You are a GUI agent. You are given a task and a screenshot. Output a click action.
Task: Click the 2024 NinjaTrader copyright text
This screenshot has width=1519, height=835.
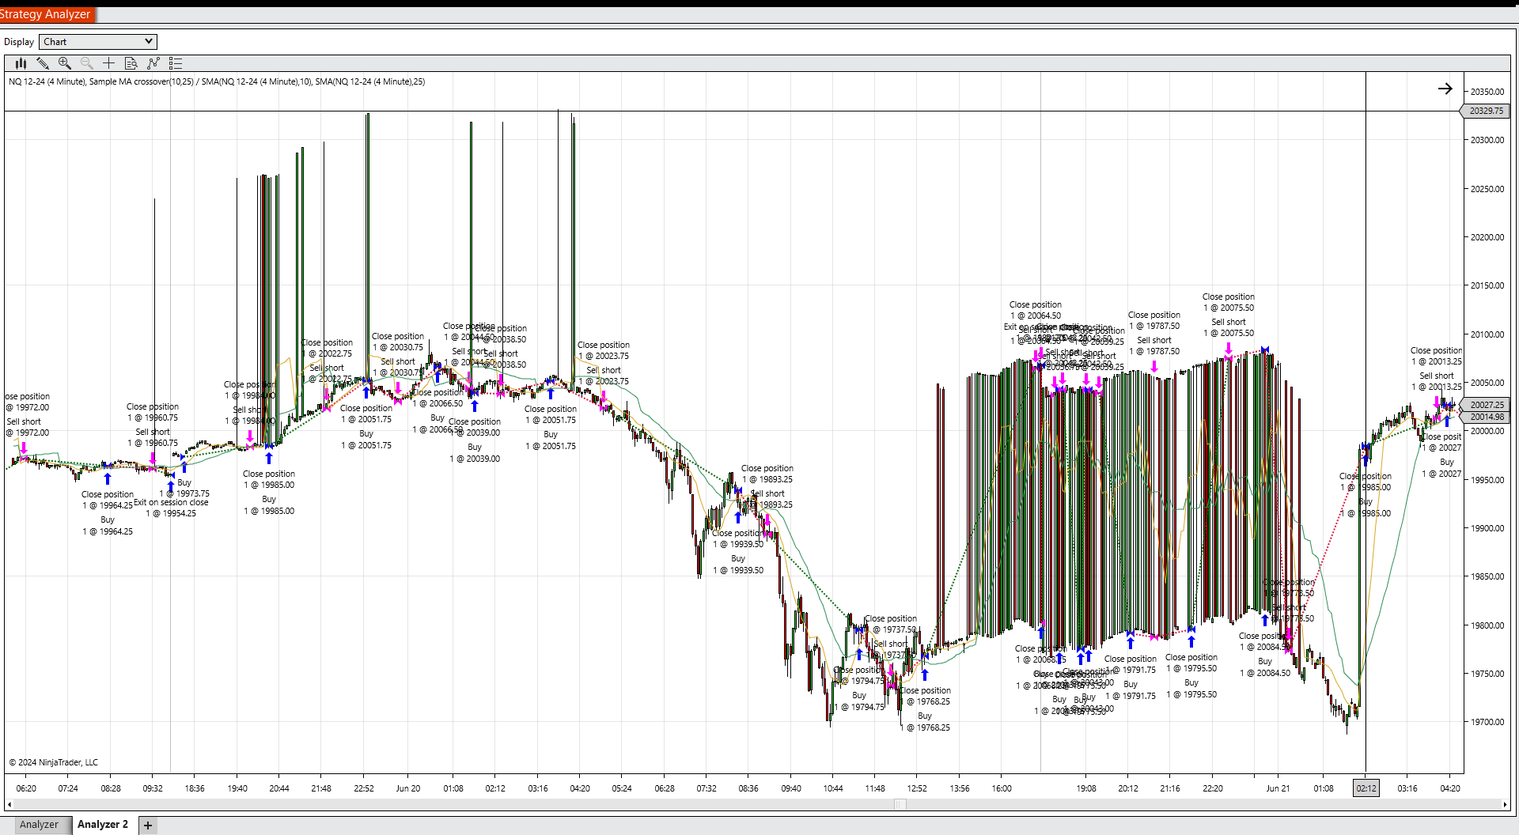click(x=51, y=761)
